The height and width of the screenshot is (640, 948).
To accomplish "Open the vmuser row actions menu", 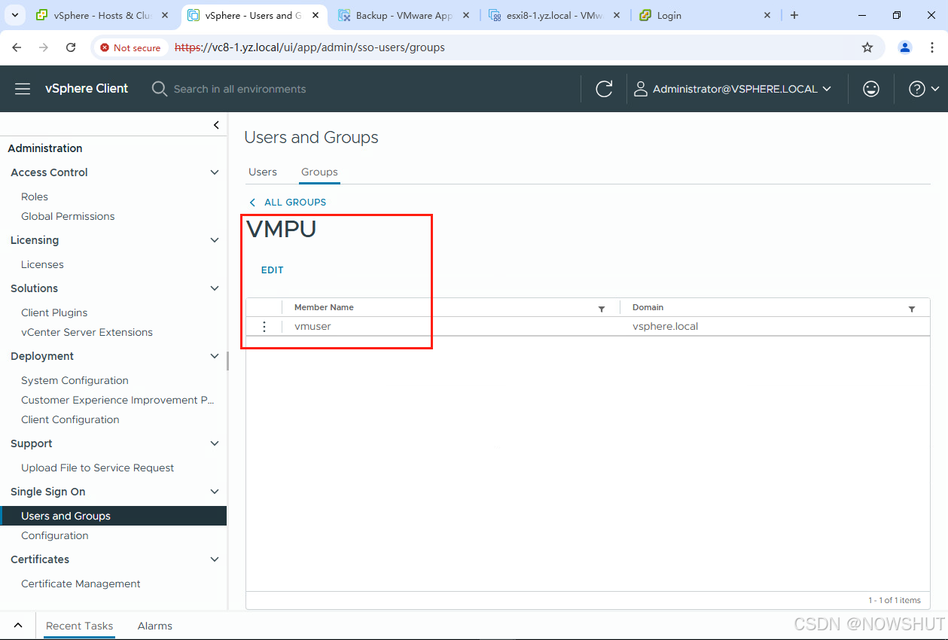I will (x=264, y=327).
